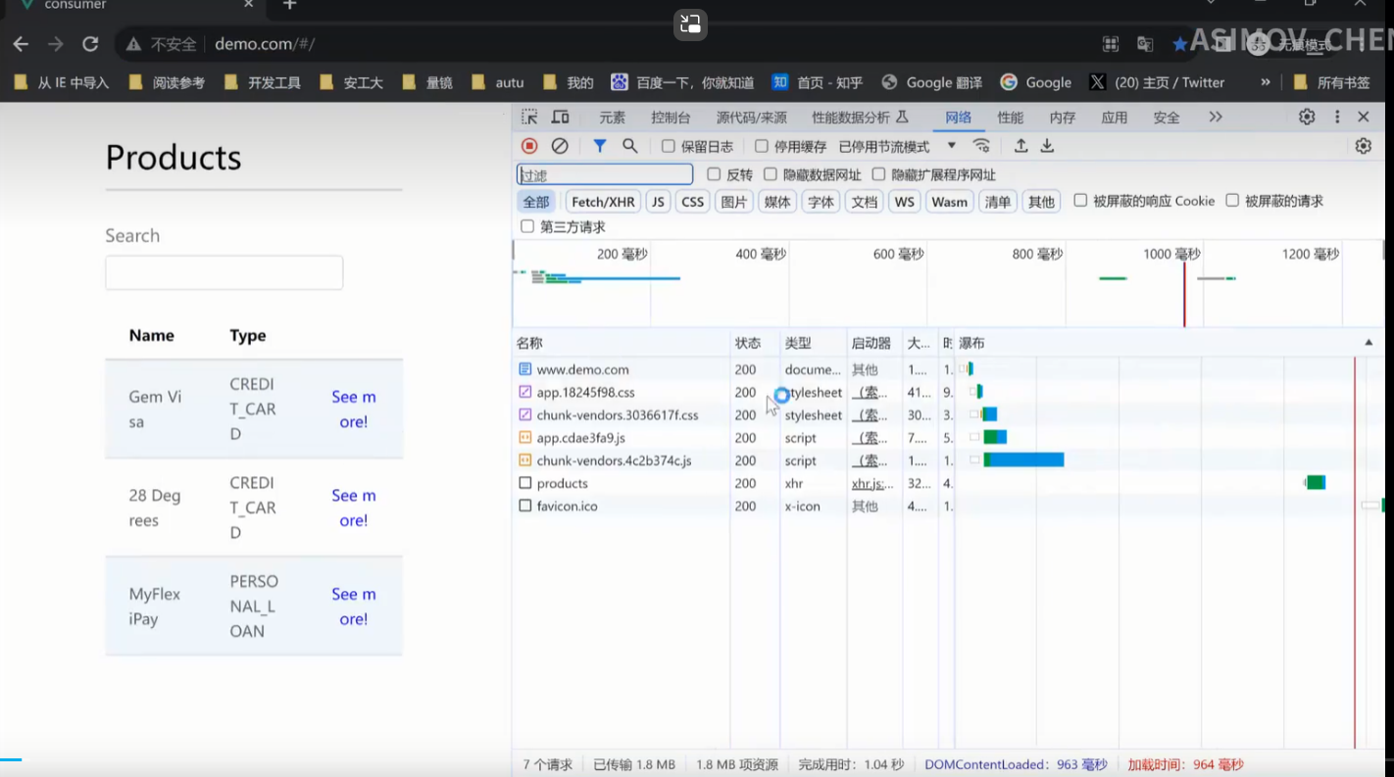The width and height of the screenshot is (1394, 777).
Task: Toggle the network filter funnel icon
Action: [x=599, y=146]
